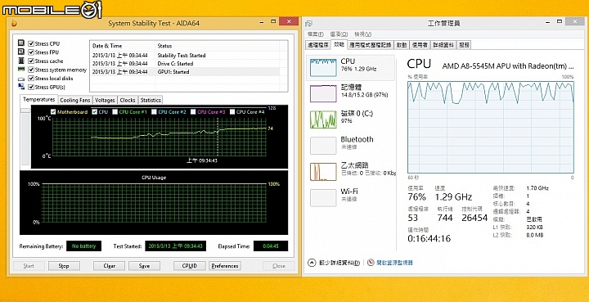Open the Users (使用者) tab in Task Manager
The image size is (589, 302).
tap(420, 45)
